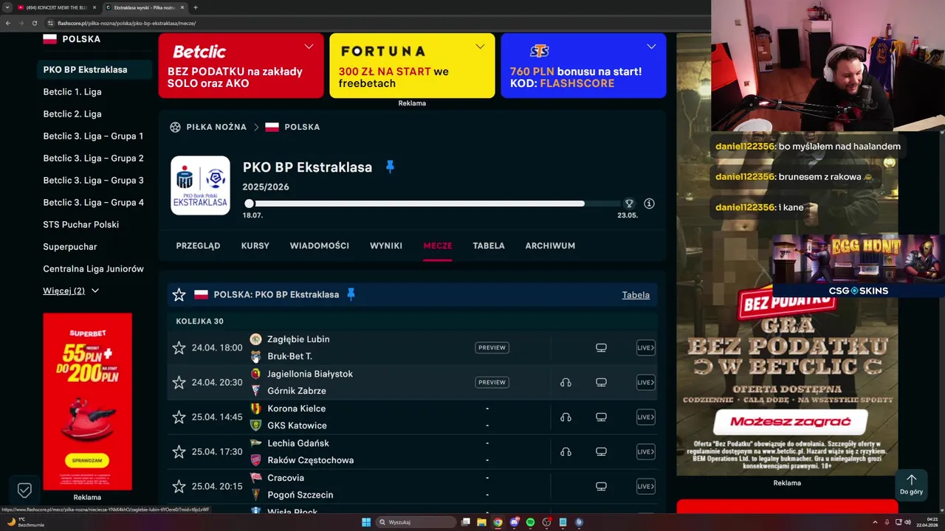Expand the Fortuna ad banner chevron
The image size is (945, 531).
(480, 46)
